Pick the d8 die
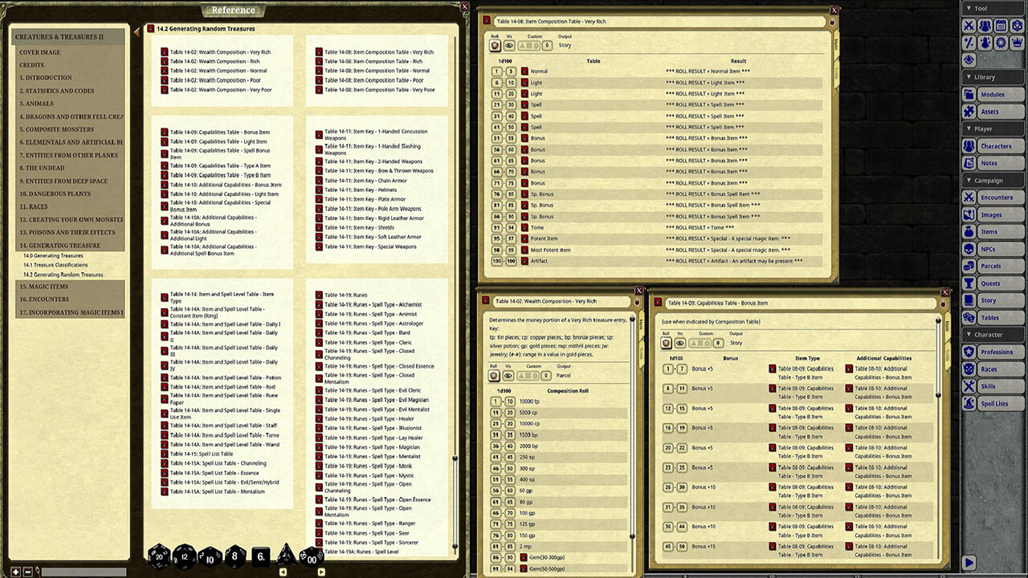Image resolution: width=1028 pixels, height=578 pixels. (235, 555)
